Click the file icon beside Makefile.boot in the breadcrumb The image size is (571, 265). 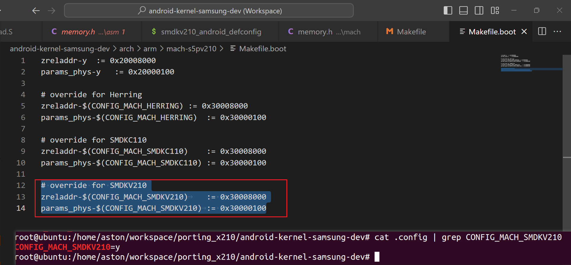click(233, 48)
